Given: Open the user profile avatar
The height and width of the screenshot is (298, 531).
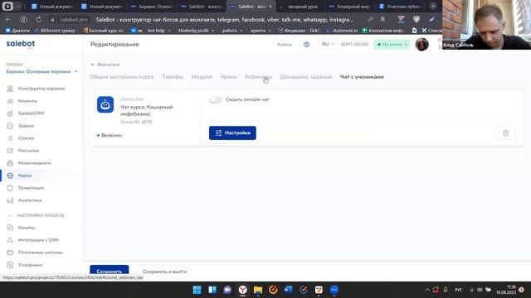Looking at the screenshot, I should tap(422, 44).
